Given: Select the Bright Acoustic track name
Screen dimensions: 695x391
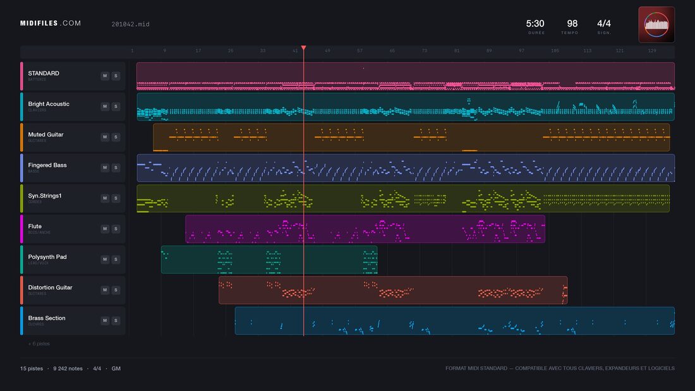Looking at the screenshot, I should click(49, 104).
